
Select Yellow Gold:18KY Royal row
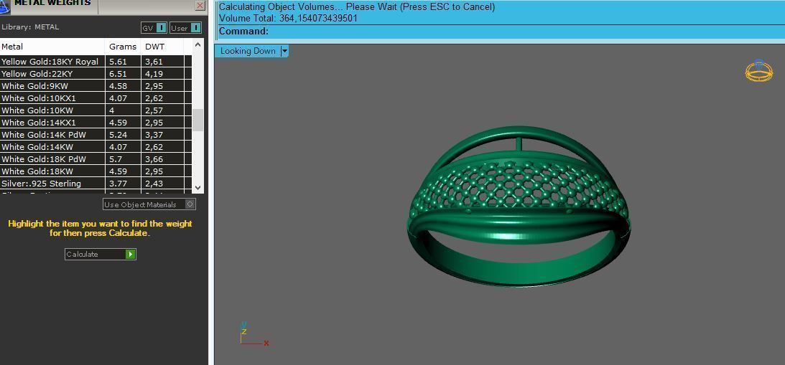click(96, 62)
